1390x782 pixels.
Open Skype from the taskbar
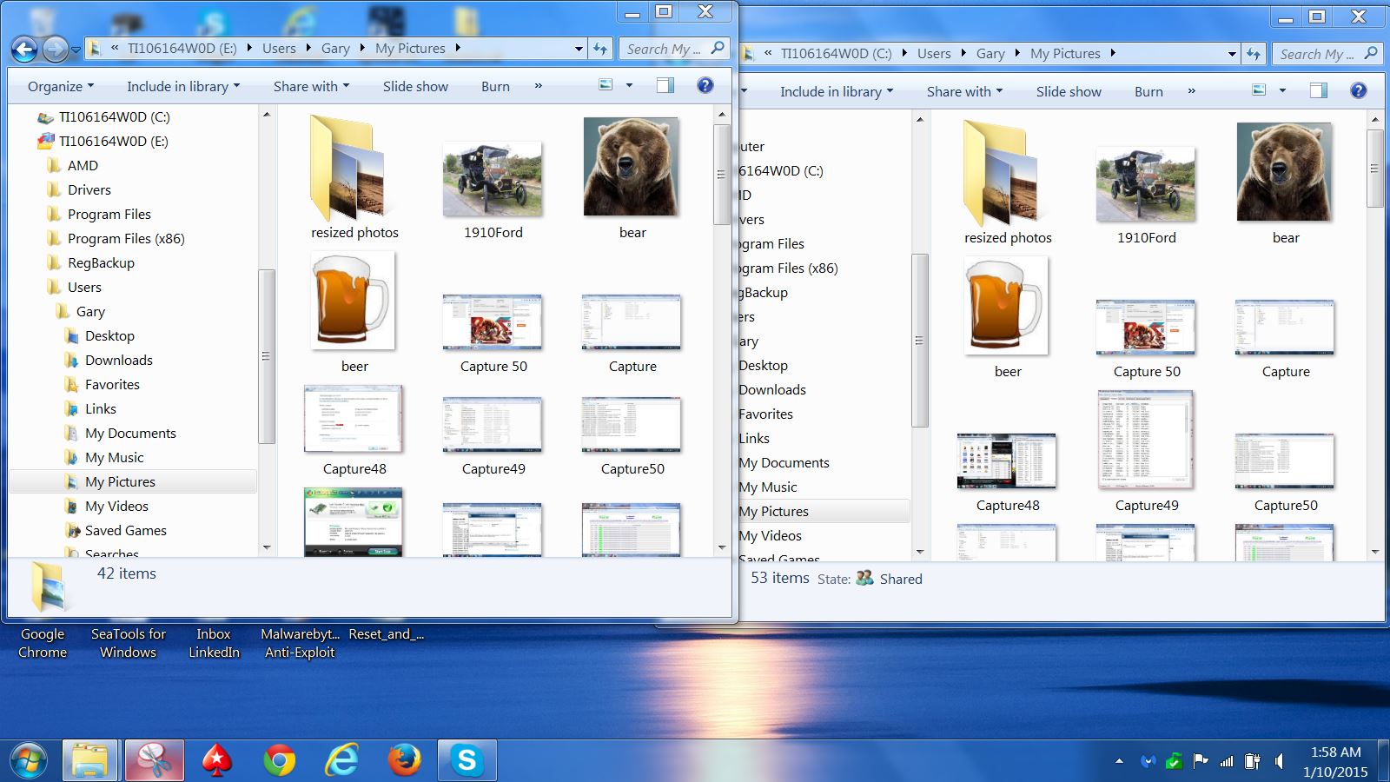(x=467, y=760)
